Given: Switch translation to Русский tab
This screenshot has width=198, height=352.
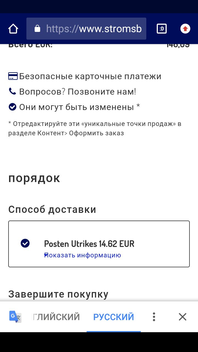Looking at the screenshot, I should [114, 317].
